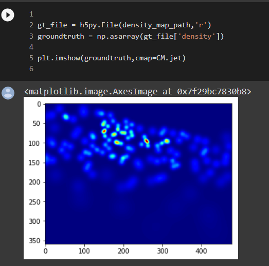
Task: Run the code cell with play button
Action: (x=8, y=15)
